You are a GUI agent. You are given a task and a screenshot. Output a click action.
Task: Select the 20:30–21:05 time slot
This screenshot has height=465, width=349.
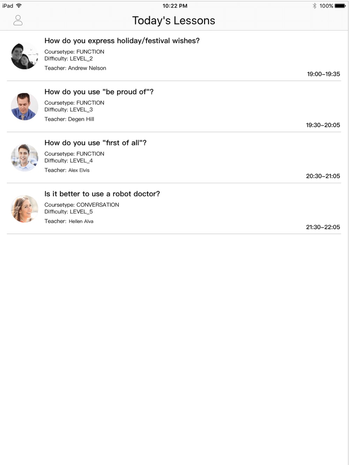(x=323, y=176)
